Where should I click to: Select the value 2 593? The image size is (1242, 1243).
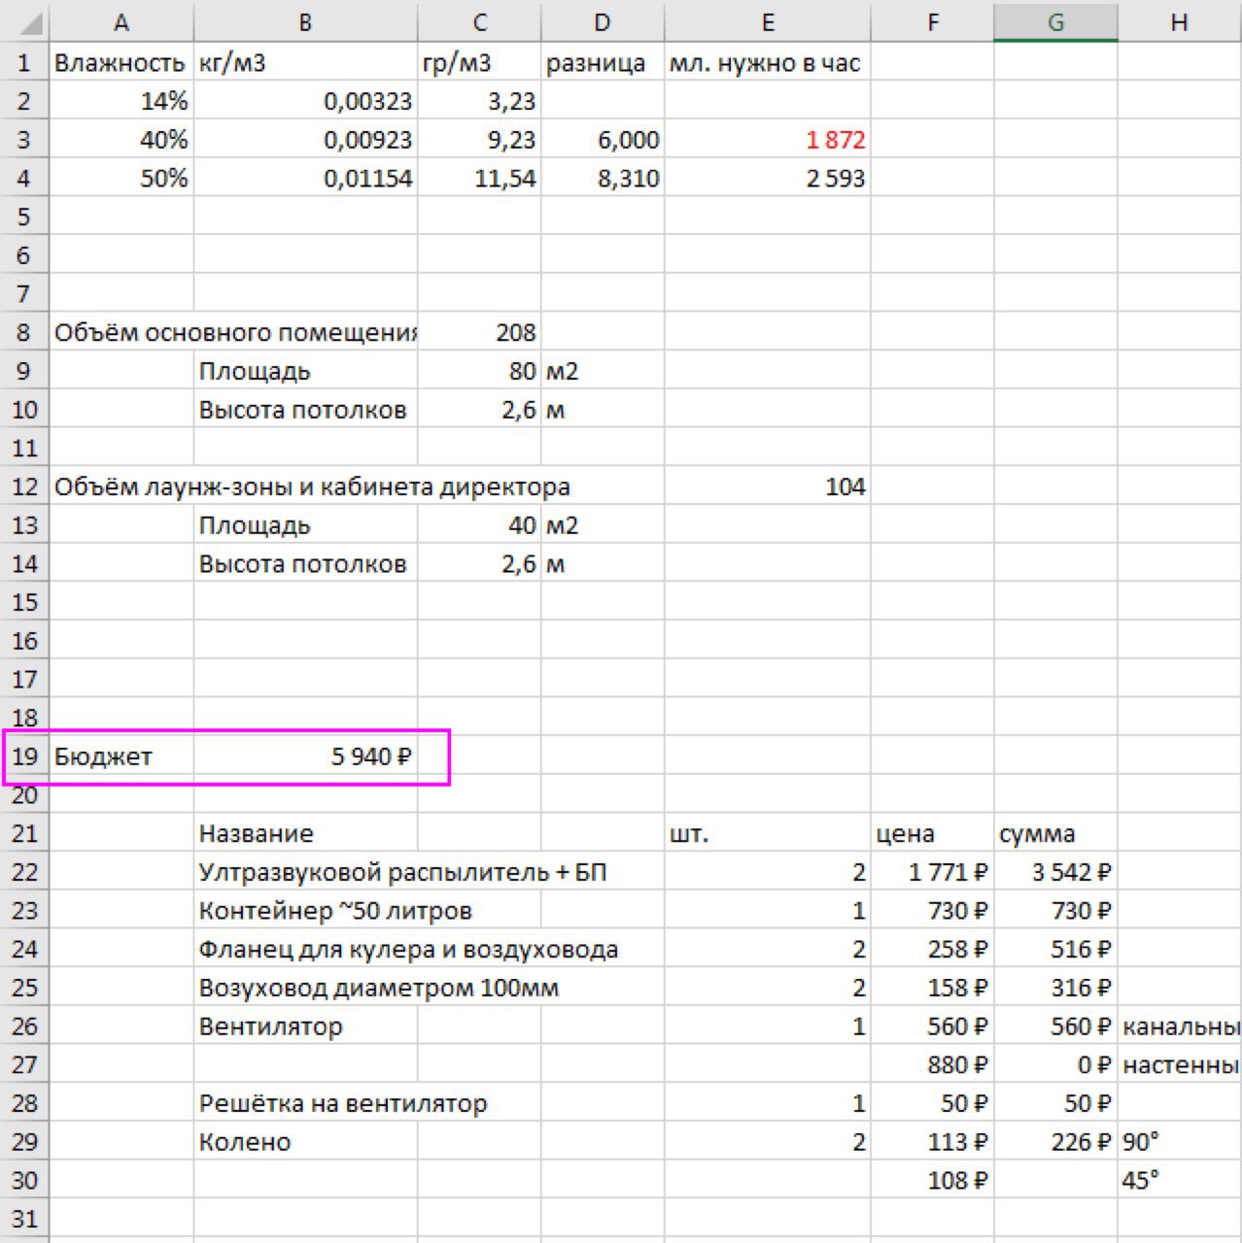(767, 179)
